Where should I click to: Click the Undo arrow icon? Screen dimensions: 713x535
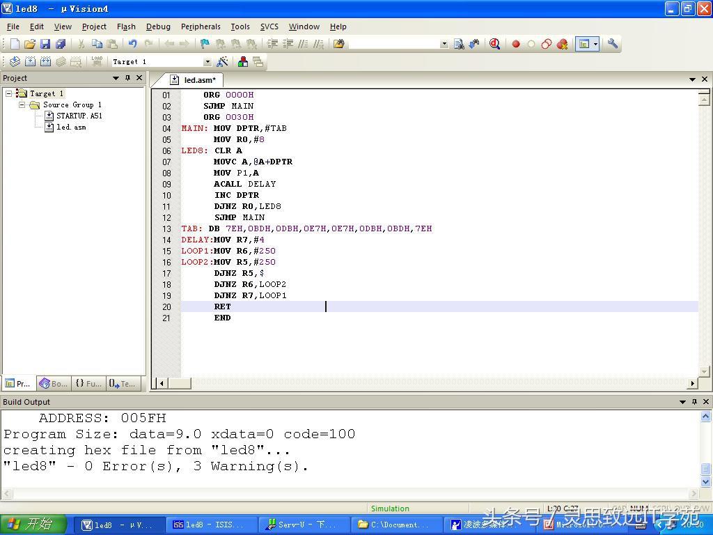(132, 44)
